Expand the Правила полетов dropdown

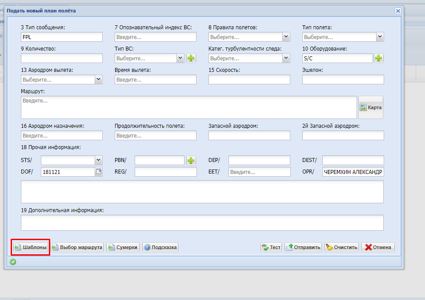click(286, 37)
